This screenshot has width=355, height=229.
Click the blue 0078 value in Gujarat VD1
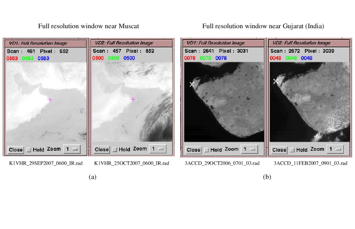(x=221, y=58)
